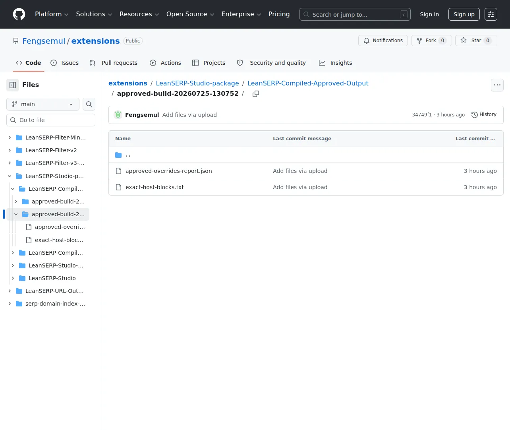This screenshot has width=510, height=430.
Task: Switch to the Issues tab
Action: (65, 63)
